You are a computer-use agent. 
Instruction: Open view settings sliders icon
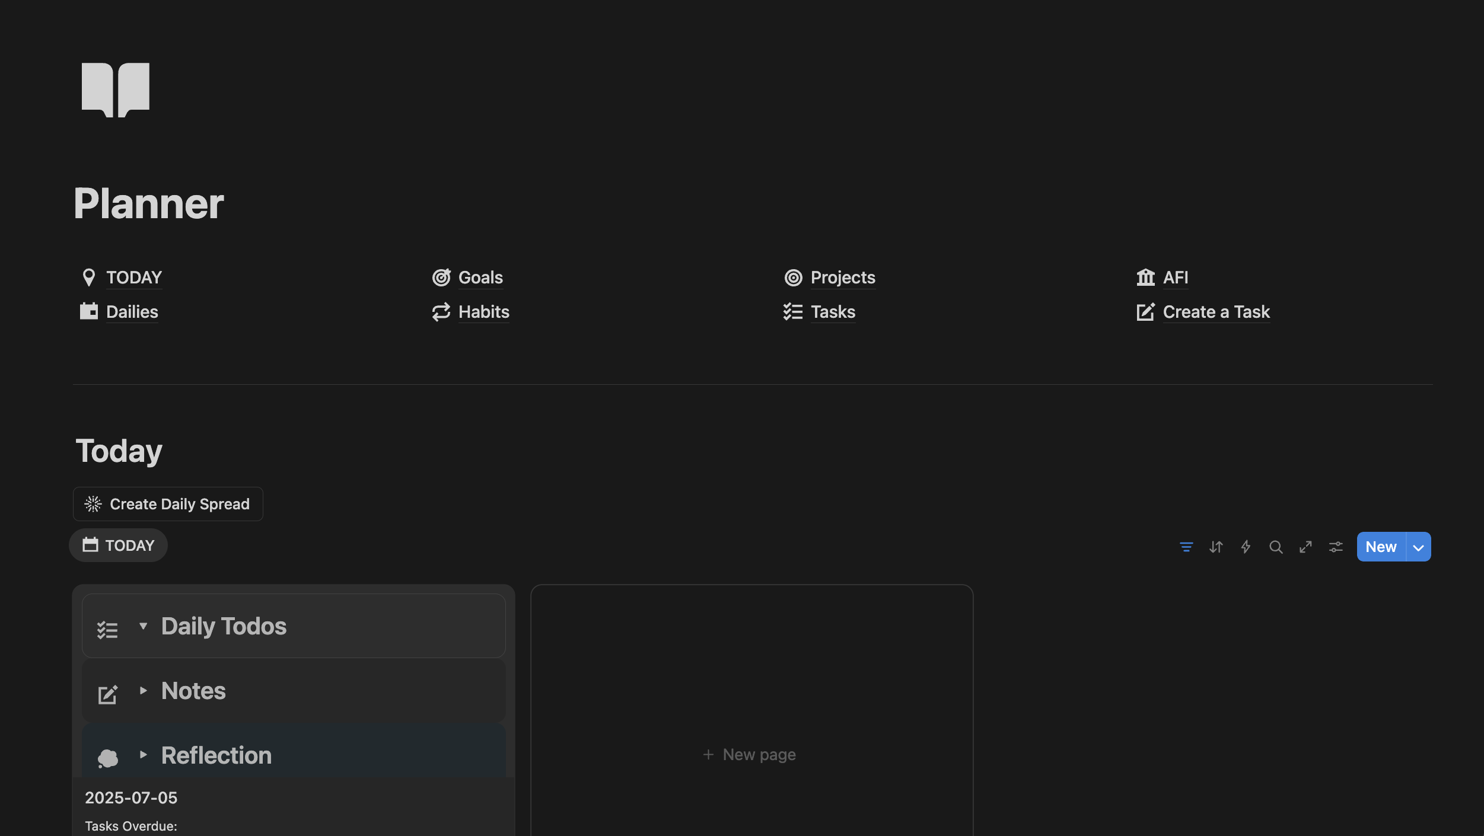(x=1336, y=547)
